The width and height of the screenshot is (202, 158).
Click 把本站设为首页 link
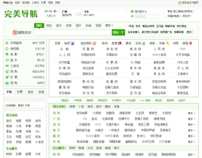coord(190,3)
